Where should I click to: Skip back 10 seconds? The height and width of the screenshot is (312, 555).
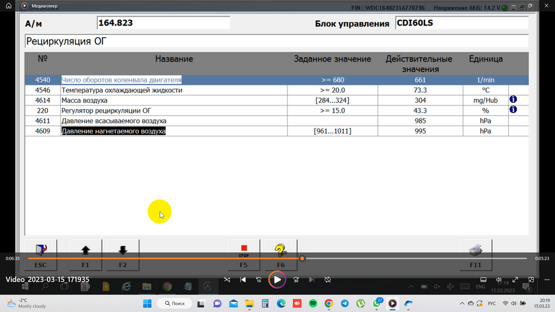(x=259, y=280)
